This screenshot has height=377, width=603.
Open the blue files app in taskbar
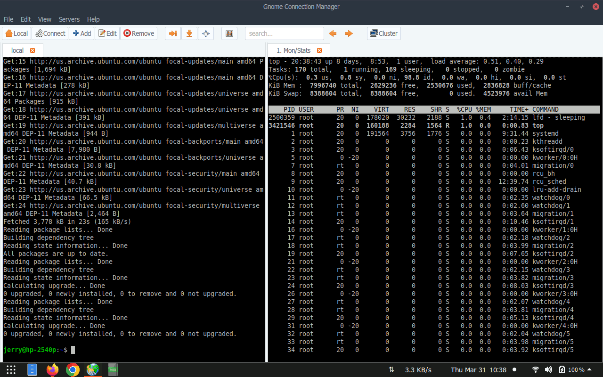click(x=32, y=370)
